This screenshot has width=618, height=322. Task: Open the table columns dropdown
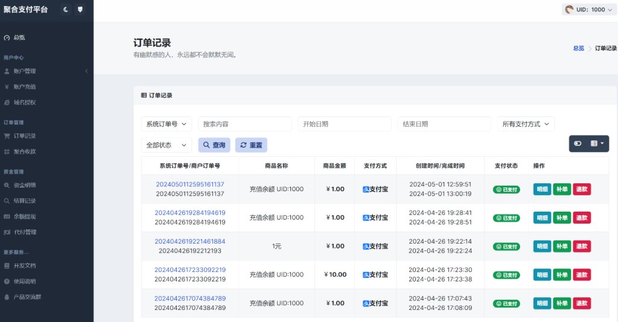pyautogui.click(x=598, y=144)
